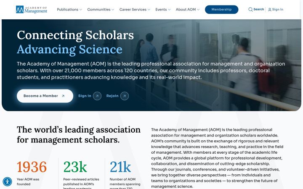Open the About AOM menu item

pos(186,9)
